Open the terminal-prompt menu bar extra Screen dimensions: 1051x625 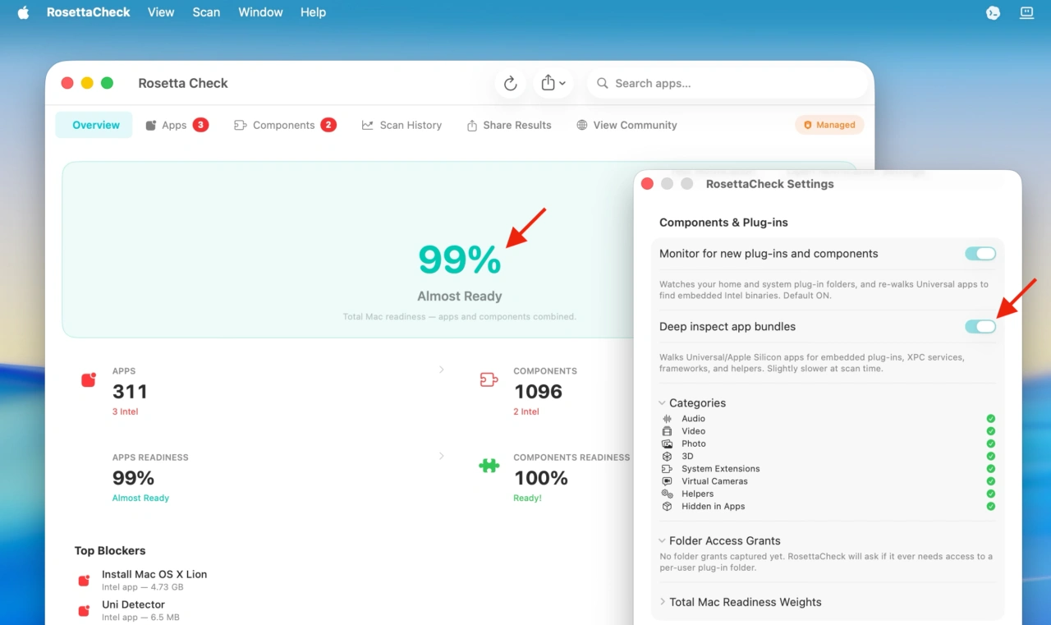point(993,12)
